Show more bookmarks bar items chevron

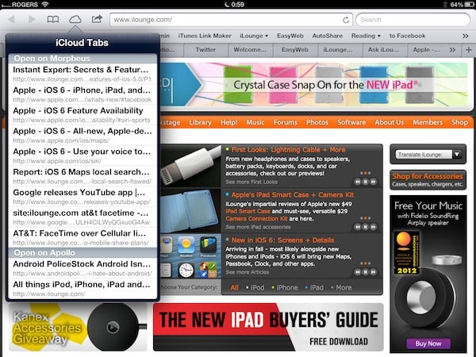tap(466, 36)
